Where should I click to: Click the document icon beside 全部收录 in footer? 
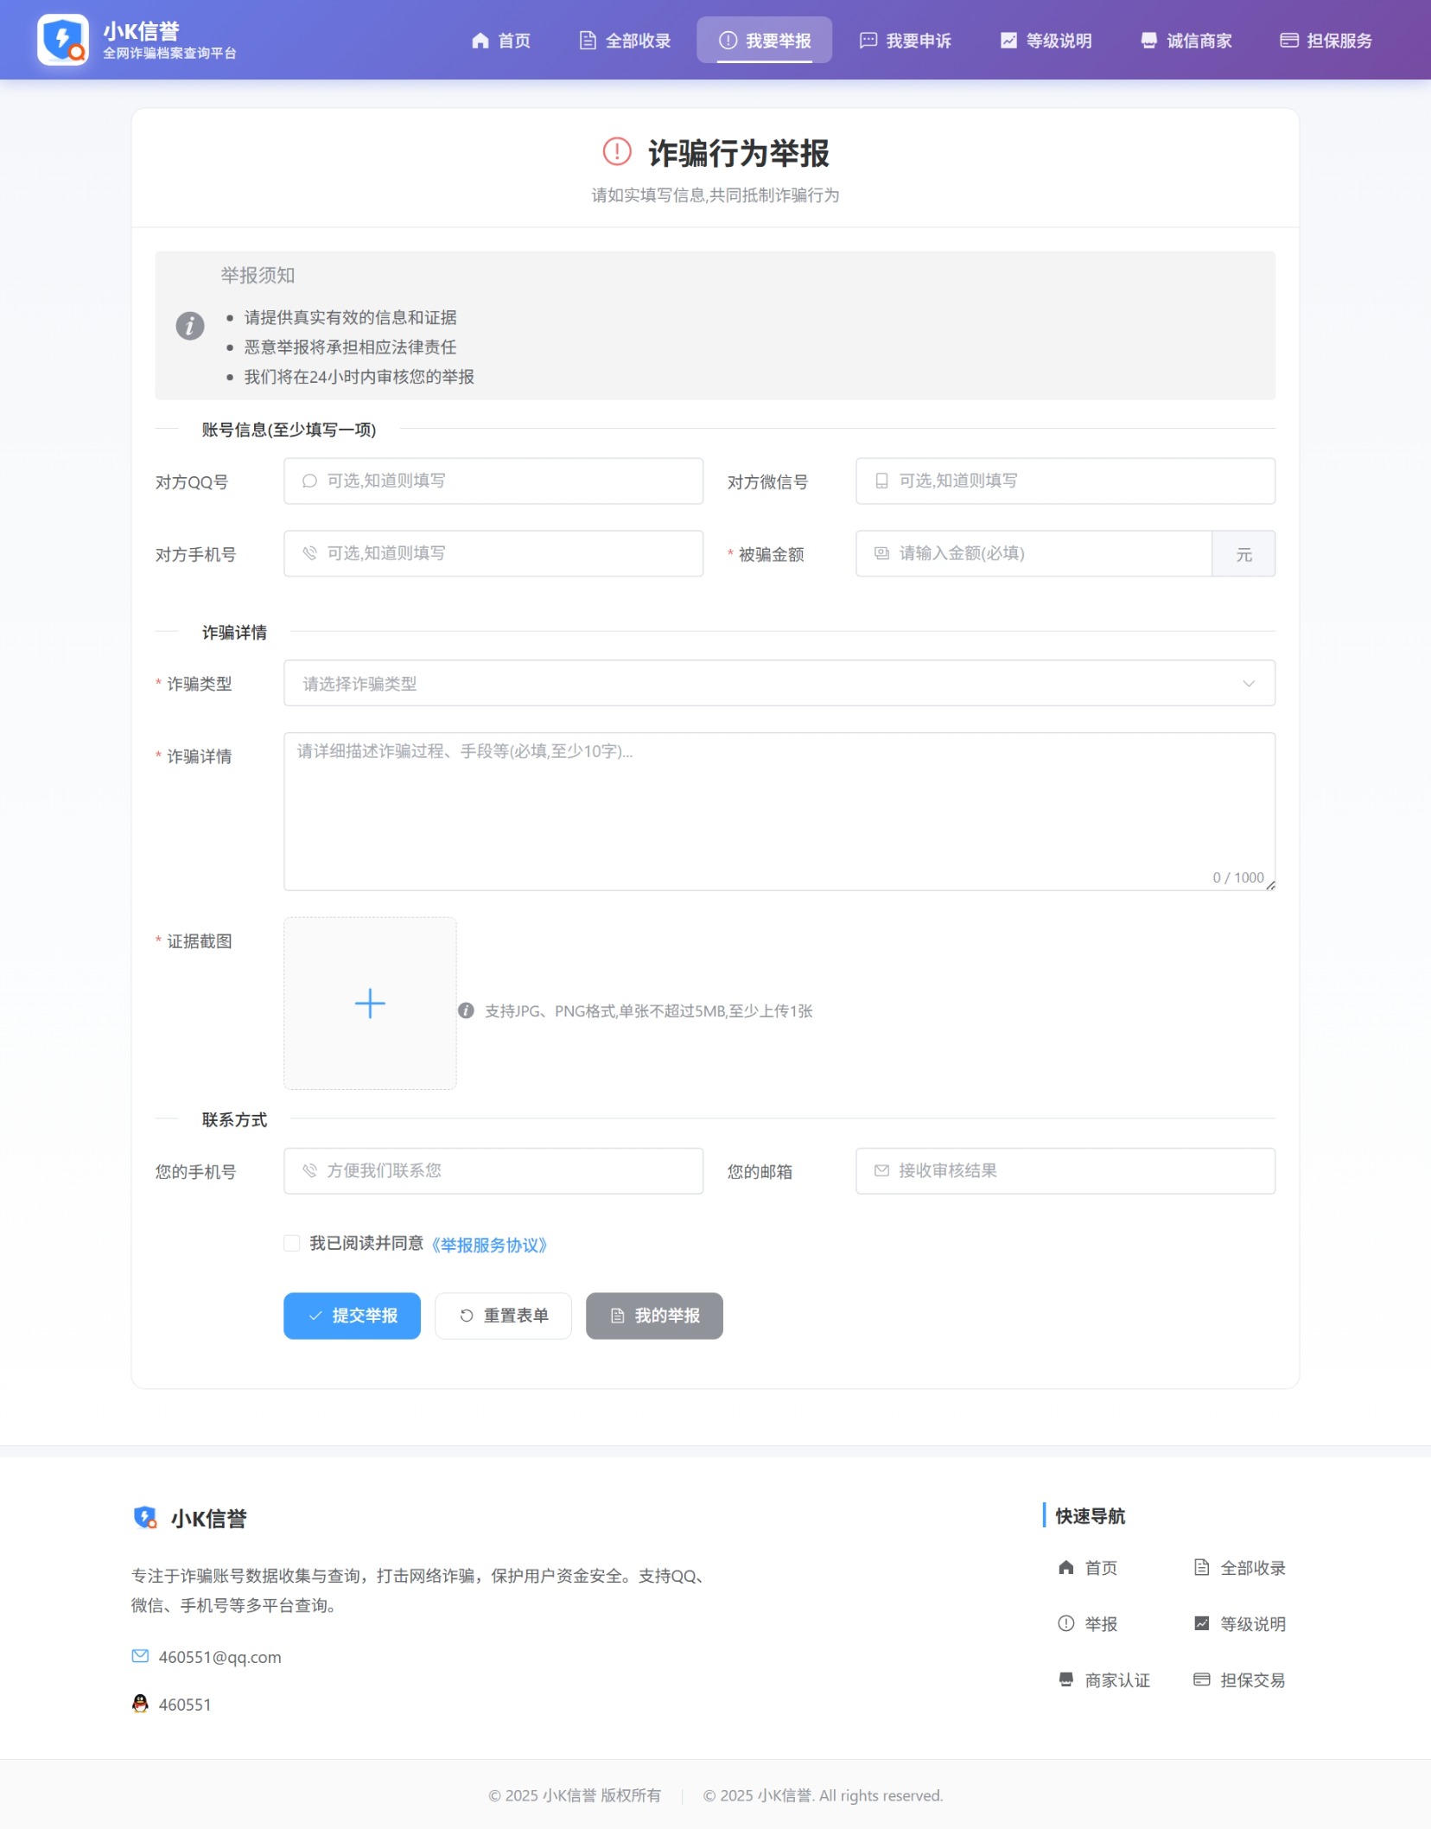1203,1567
